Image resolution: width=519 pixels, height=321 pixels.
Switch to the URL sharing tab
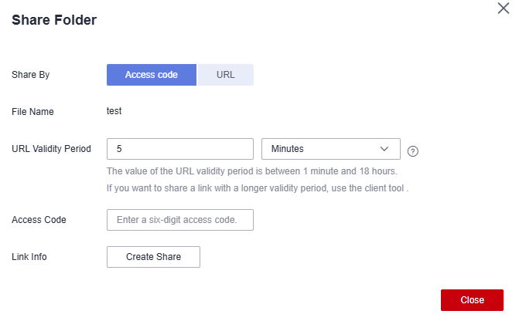click(225, 75)
